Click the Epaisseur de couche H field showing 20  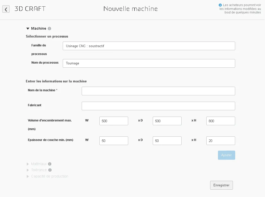[x=220, y=141]
